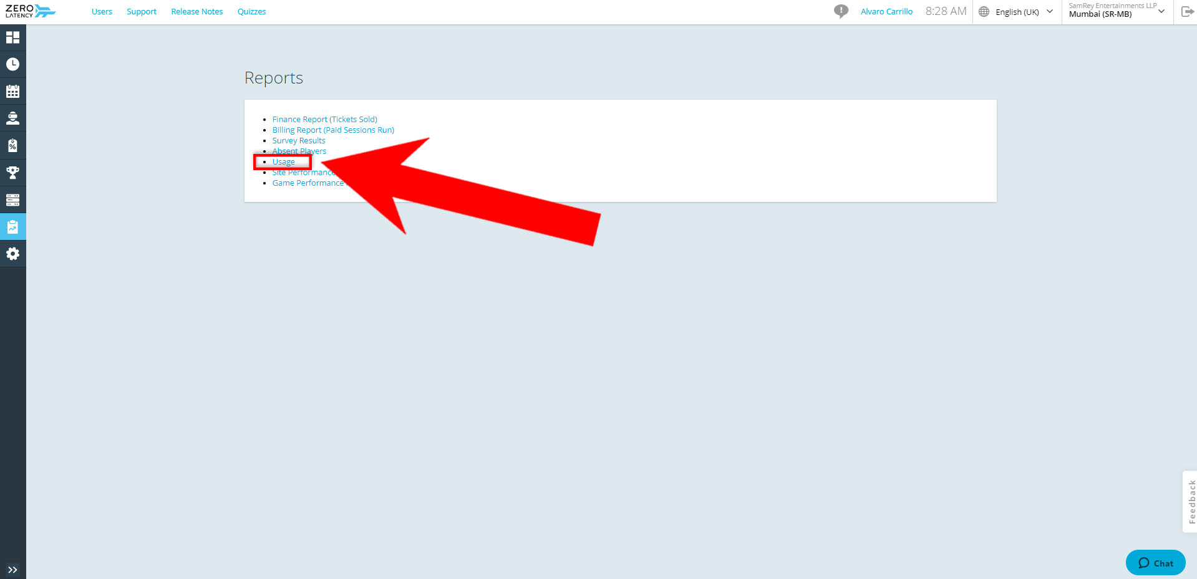Open the trophy leaderboard icon
The height and width of the screenshot is (579, 1197).
pyautogui.click(x=12, y=173)
